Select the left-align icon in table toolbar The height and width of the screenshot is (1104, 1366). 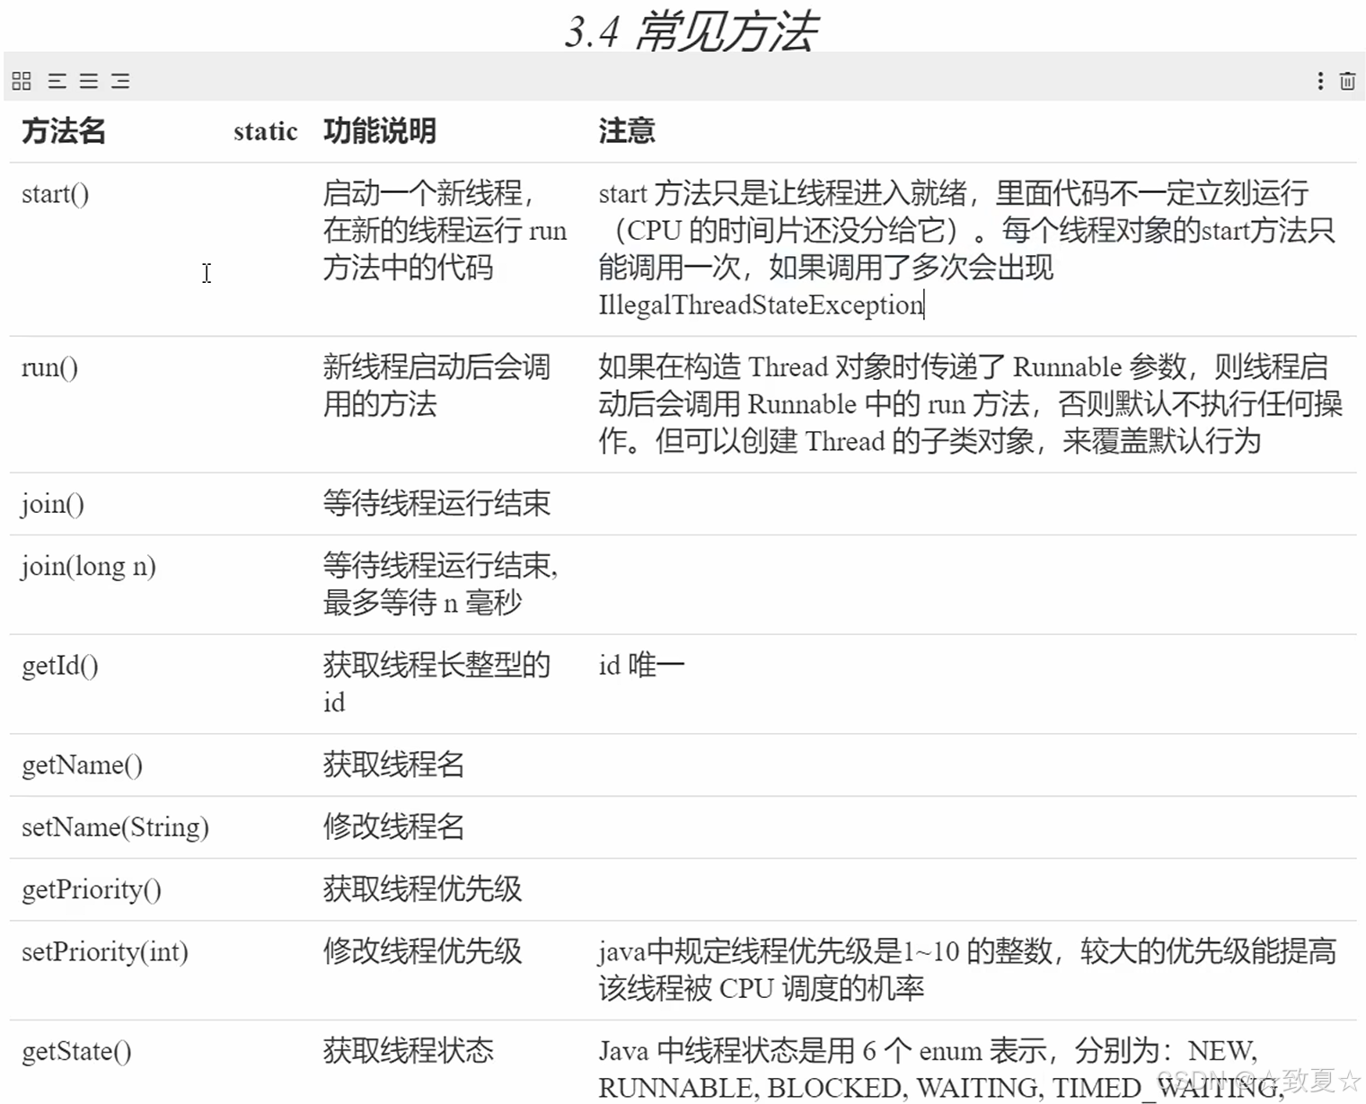pyautogui.click(x=57, y=81)
